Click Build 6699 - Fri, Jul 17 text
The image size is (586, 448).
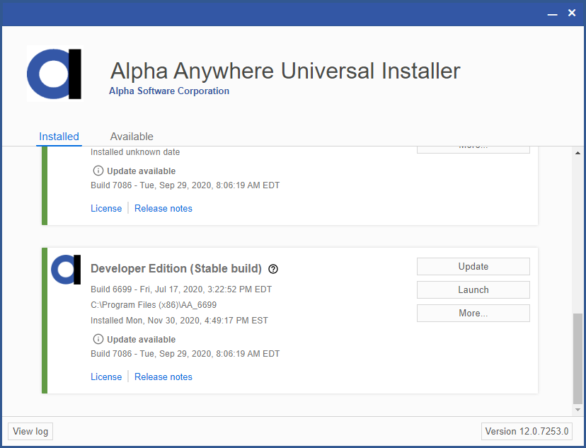[x=181, y=289]
